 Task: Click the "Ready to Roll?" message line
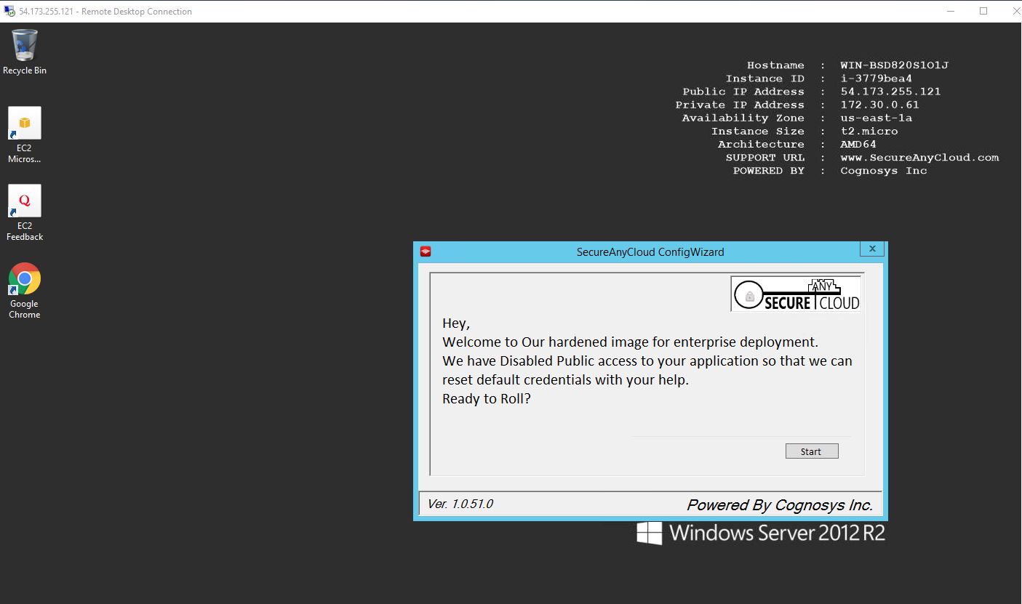(x=486, y=399)
